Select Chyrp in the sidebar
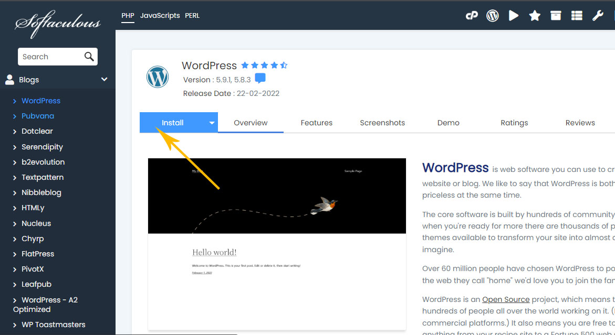The image size is (615, 335). [33, 239]
